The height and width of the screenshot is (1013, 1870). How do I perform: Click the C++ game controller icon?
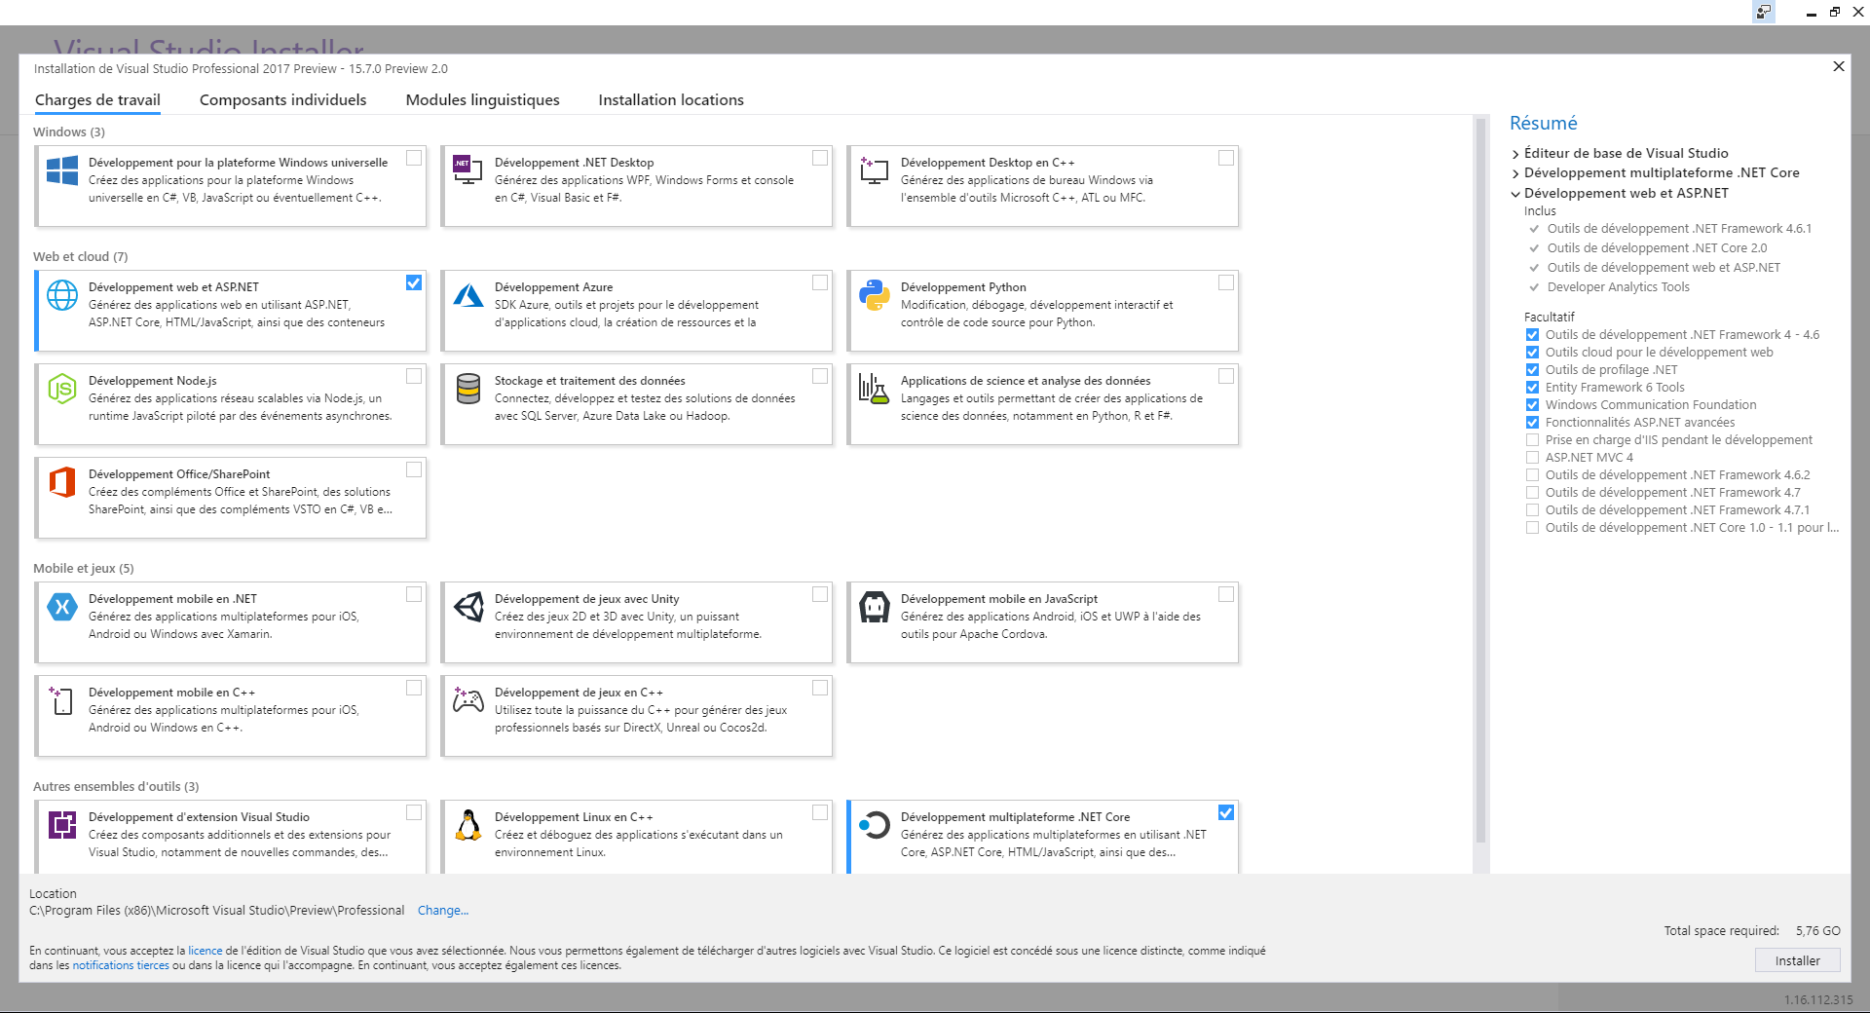tap(468, 700)
